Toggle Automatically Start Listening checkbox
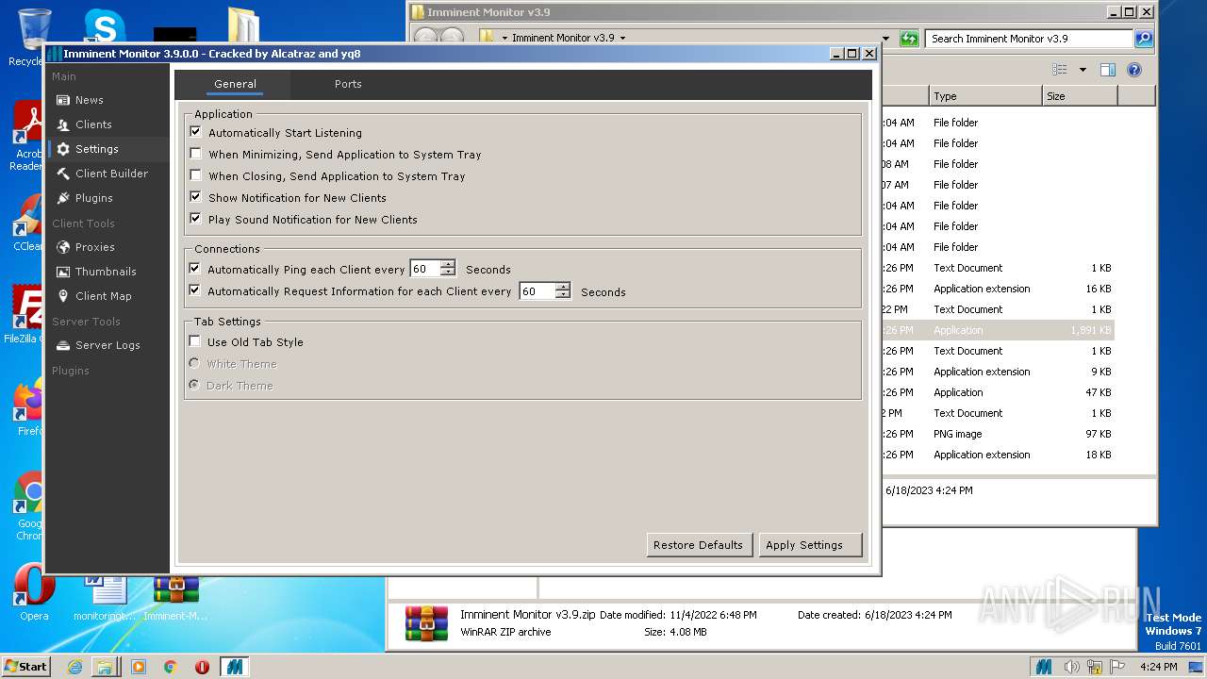Viewport: 1207px width, 679px height. (x=195, y=132)
